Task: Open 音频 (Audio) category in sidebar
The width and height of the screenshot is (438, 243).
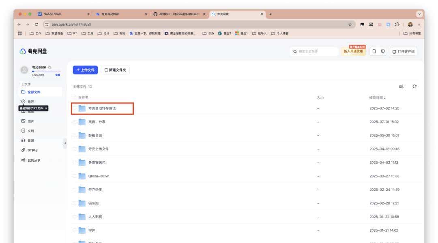Action: pos(30,141)
